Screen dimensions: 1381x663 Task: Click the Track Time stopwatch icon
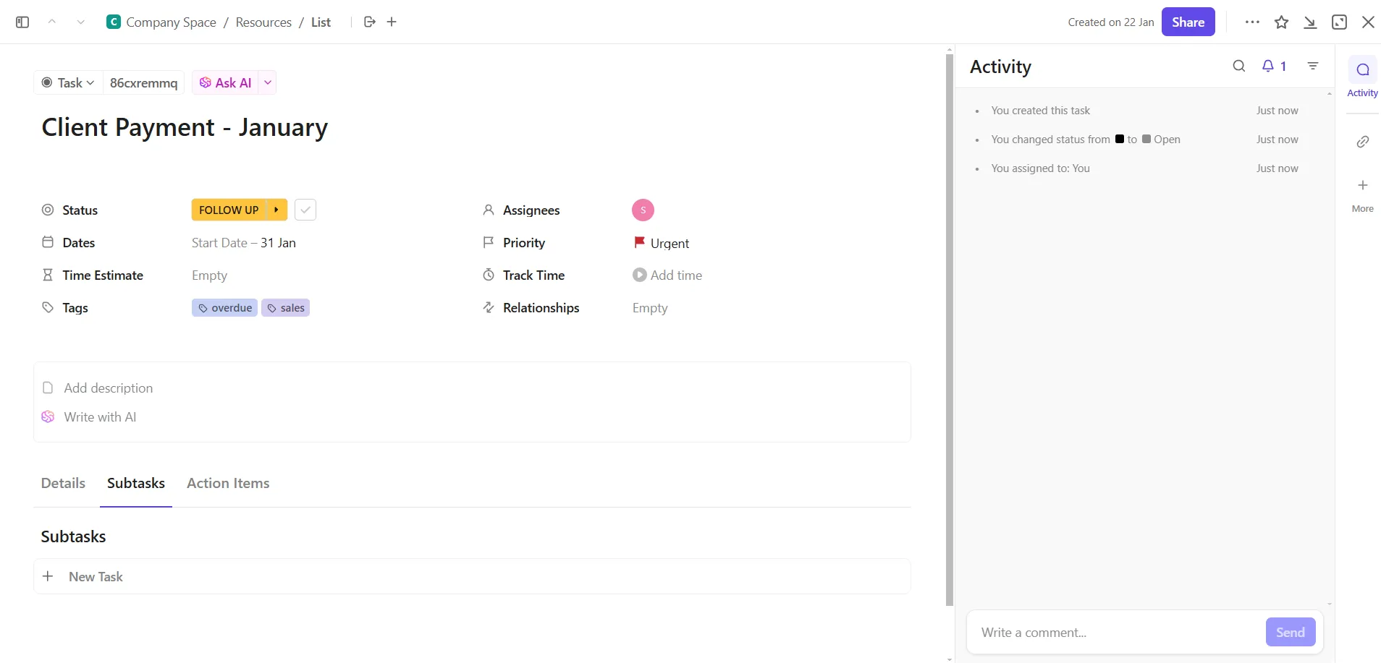click(x=489, y=275)
